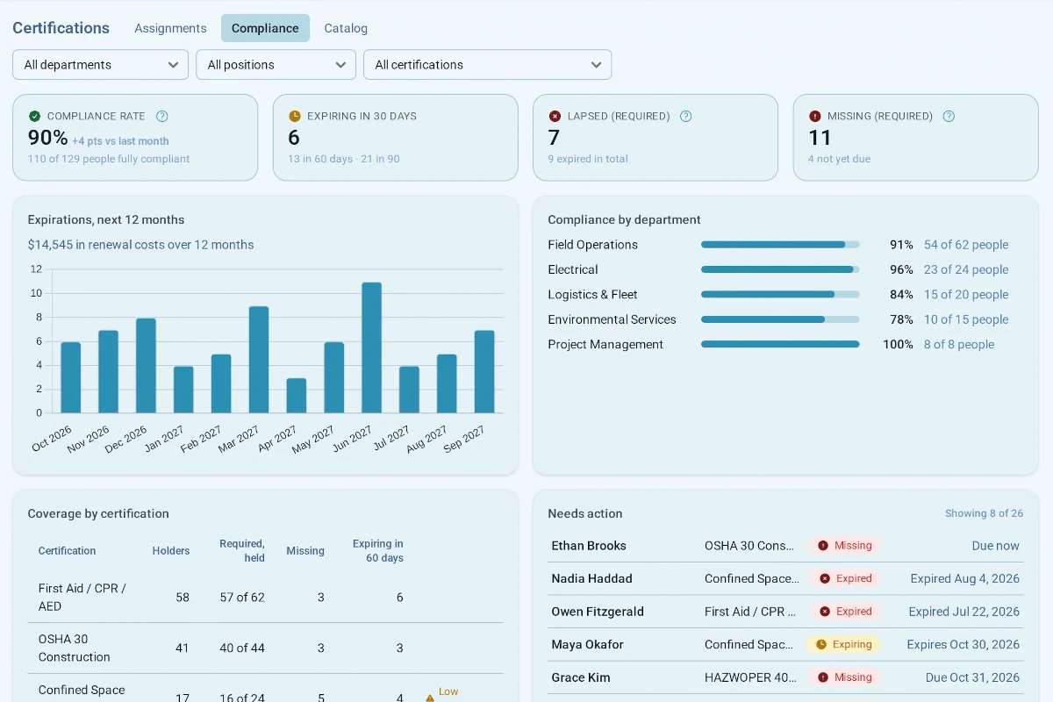This screenshot has width=1053, height=702.
Task: Open the 23 of 24 people link
Action: [966, 269]
